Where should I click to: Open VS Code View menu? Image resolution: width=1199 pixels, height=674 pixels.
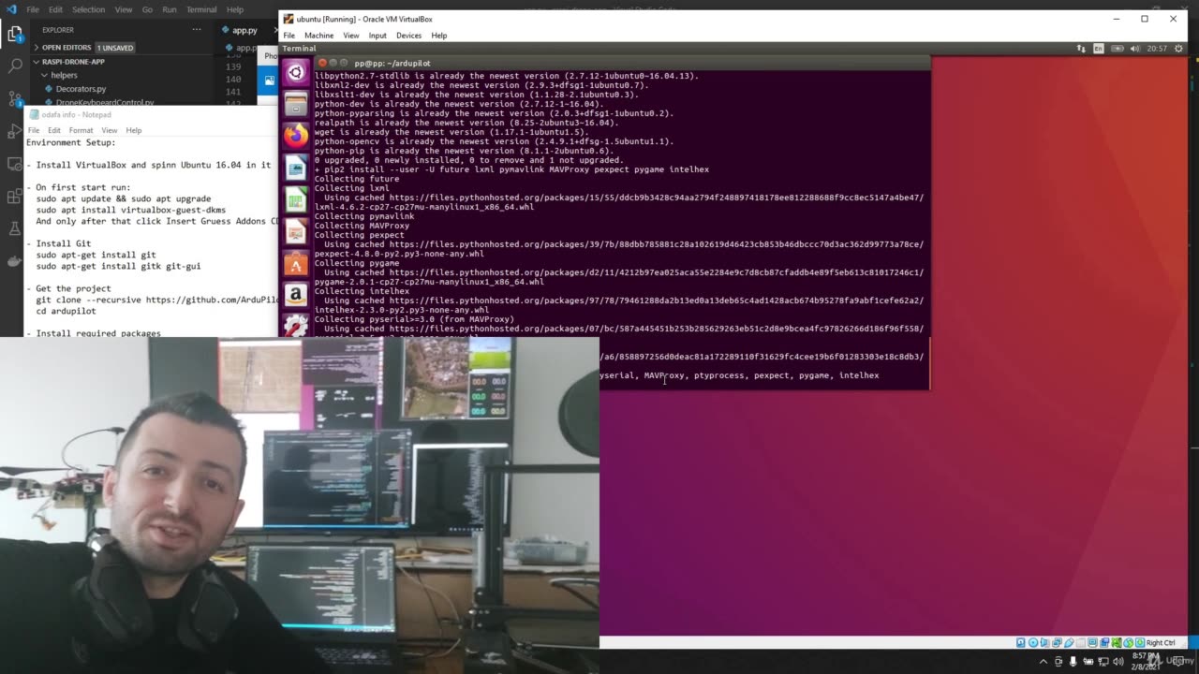point(123,9)
